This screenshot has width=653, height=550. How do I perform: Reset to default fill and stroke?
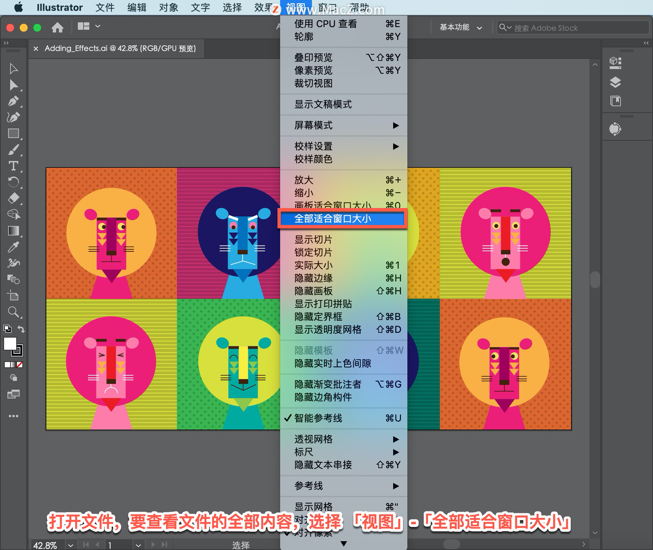pos(7,329)
